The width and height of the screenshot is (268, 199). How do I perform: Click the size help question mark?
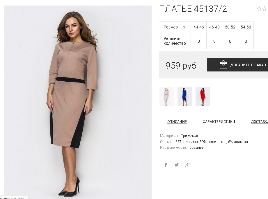(x=184, y=27)
